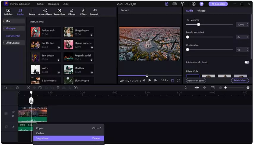Image resolution: width=254 pixels, height=145 pixels.
Task: Click Parole en texte button
Action: 196,80
